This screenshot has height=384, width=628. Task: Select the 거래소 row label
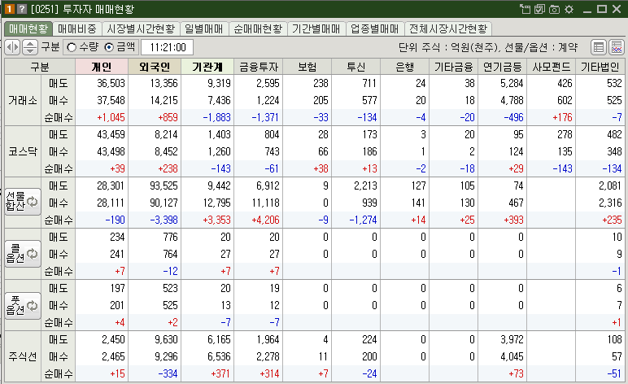(23, 100)
